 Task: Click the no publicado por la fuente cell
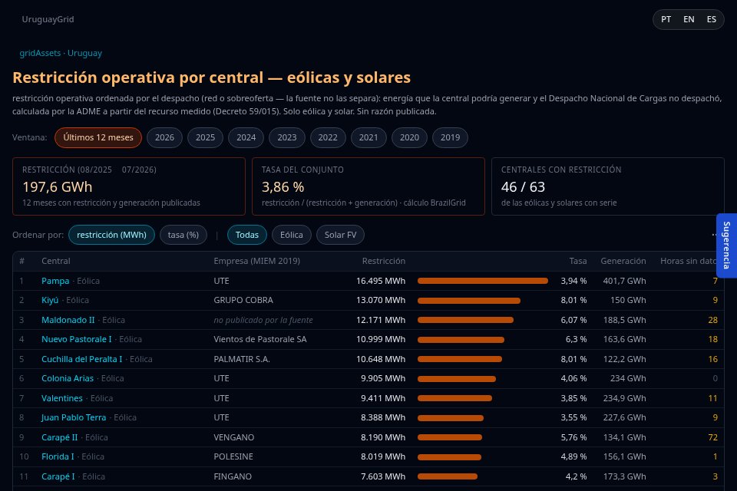[x=263, y=320]
